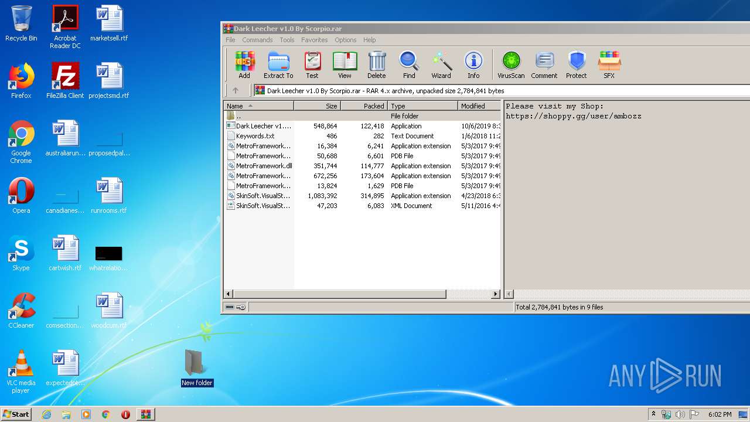
Task: Select the SkinSoft XML Document file
Action: tap(362, 206)
